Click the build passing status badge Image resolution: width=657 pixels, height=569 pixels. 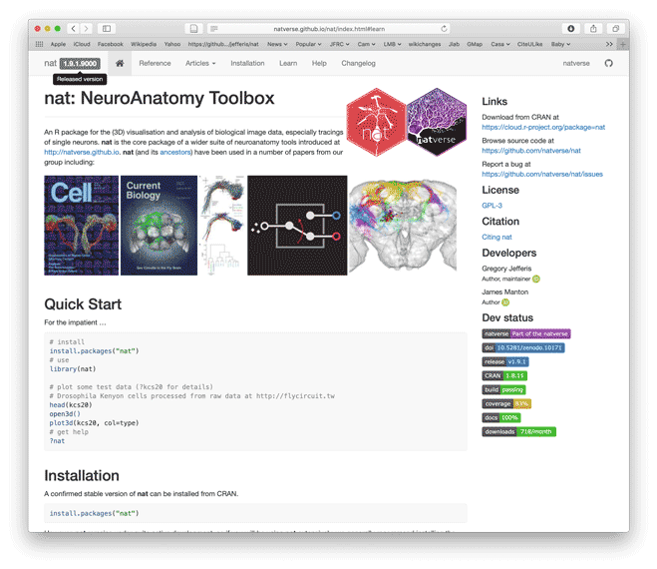click(x=503, y=390)
